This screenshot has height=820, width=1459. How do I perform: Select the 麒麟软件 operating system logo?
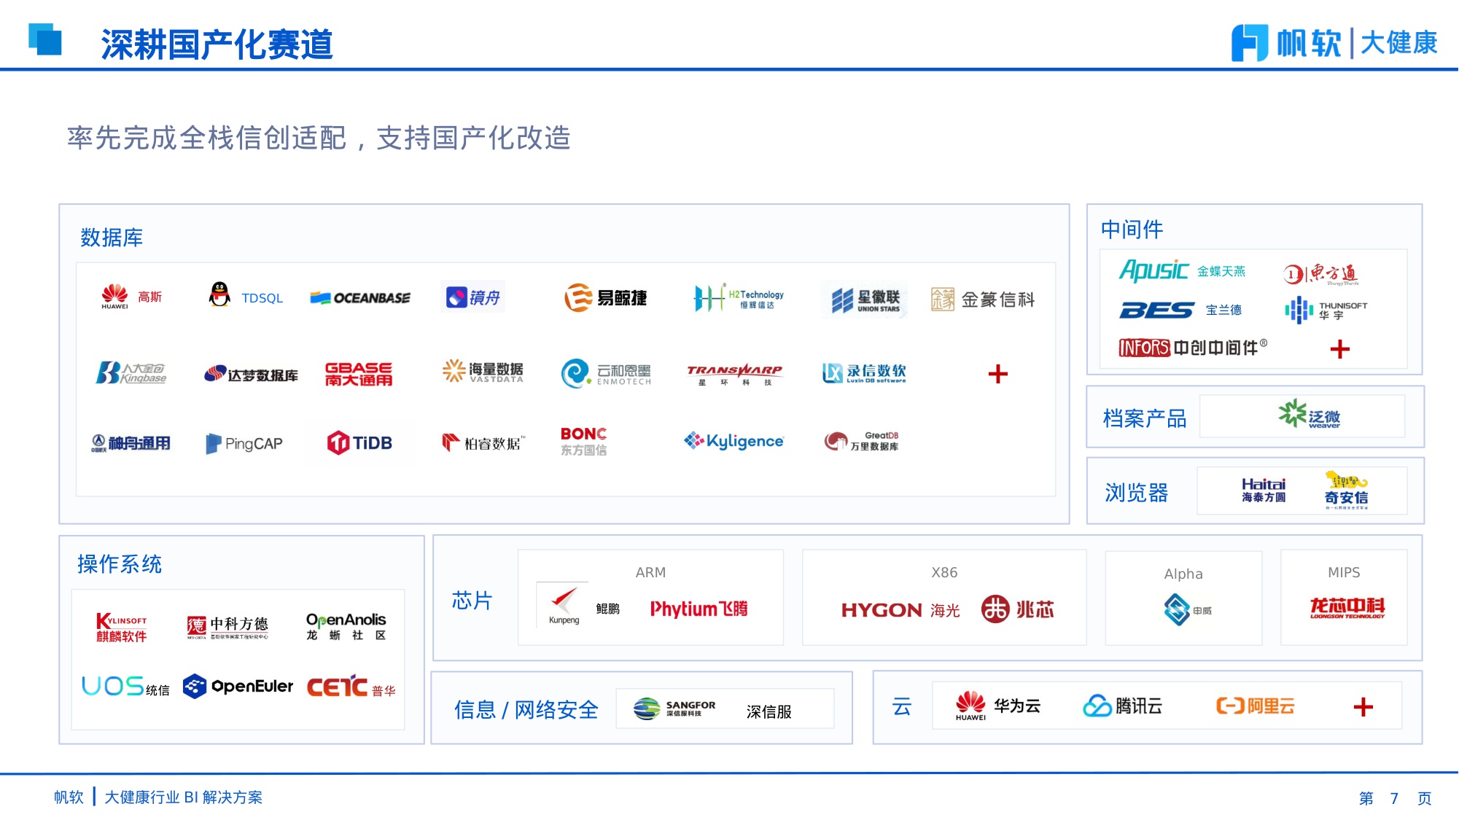click(121, 627)
